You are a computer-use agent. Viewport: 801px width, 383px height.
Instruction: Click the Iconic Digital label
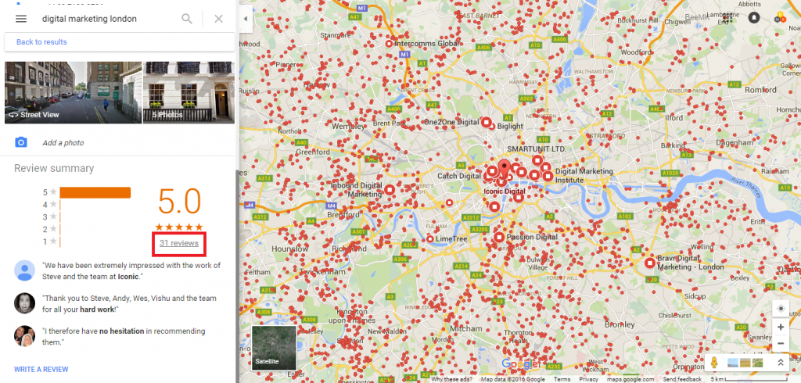[504, 191]
